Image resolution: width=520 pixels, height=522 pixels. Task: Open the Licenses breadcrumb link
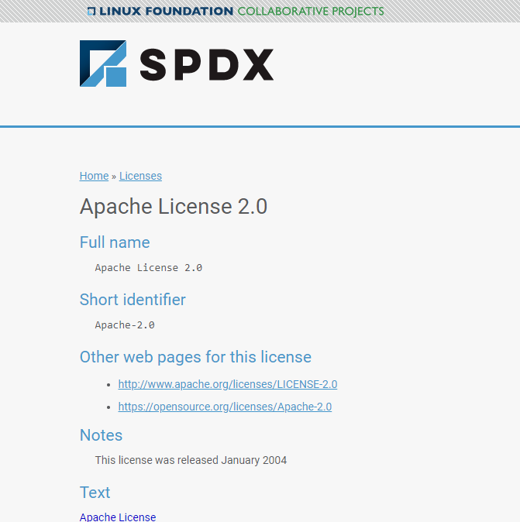(x=140, y=176)
